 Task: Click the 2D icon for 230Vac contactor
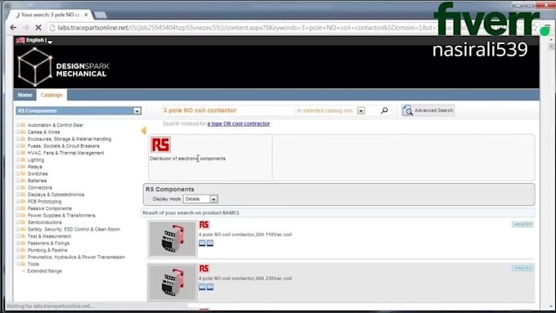pos(210,287)
